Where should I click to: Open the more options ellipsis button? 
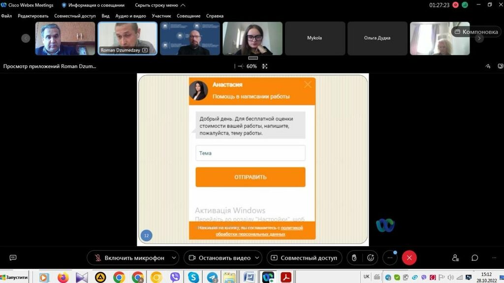390,258
